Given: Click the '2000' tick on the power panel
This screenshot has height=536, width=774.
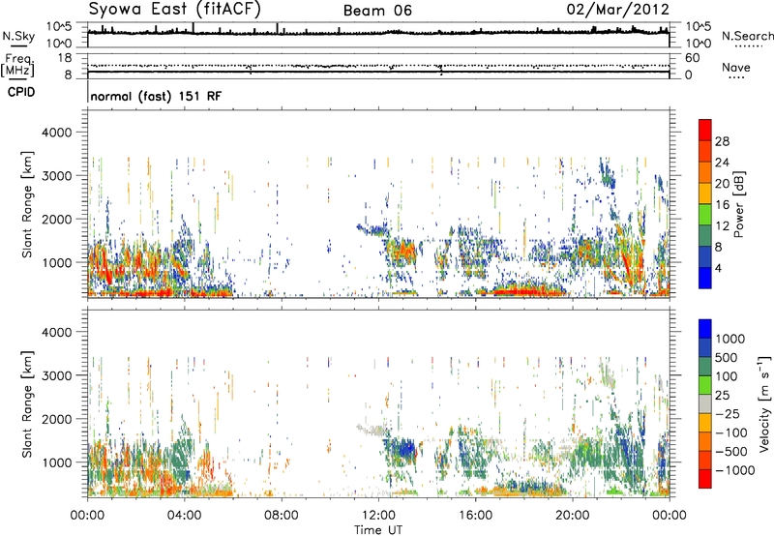Looking at the screenshot, I should click(56, 219).
